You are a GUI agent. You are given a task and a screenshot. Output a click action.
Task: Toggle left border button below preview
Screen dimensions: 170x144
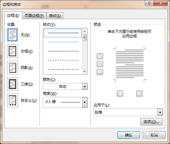pyautogui.click(x=120, y=94)
